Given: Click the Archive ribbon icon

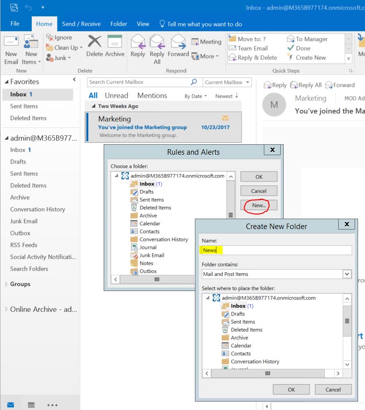Looking at the screenshot, I should click(x=115, y=41).
